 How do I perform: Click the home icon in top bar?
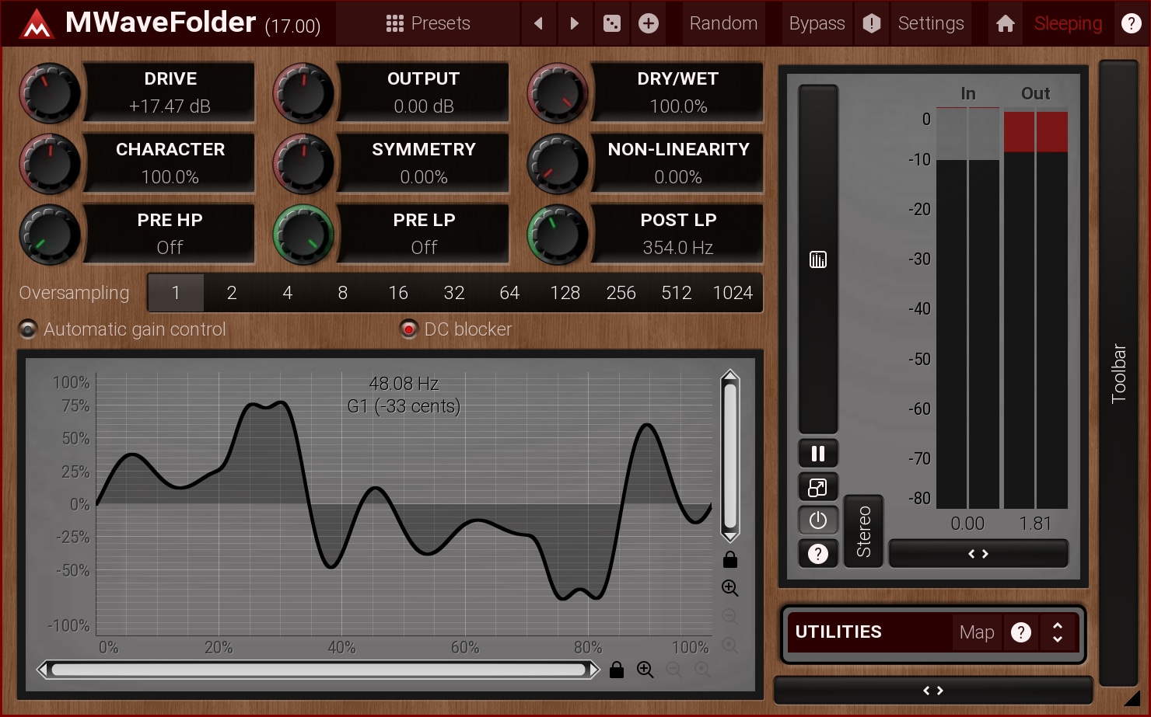tap(1005, 23)
